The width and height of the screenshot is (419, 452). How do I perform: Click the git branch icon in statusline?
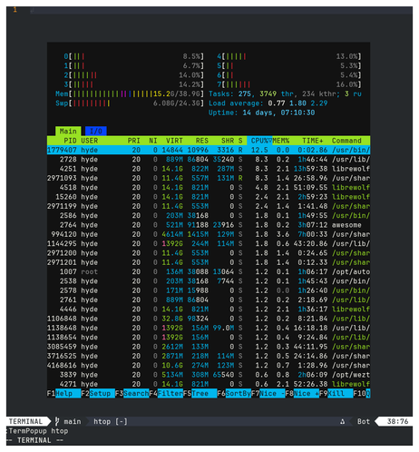click(x=57, y=421)
